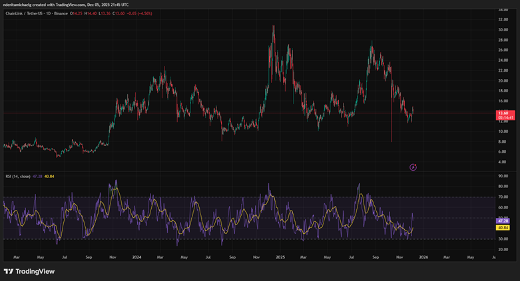Click the TradingView logo icon
The width and height of the screenshot is (520, 281).
point(9,271)
